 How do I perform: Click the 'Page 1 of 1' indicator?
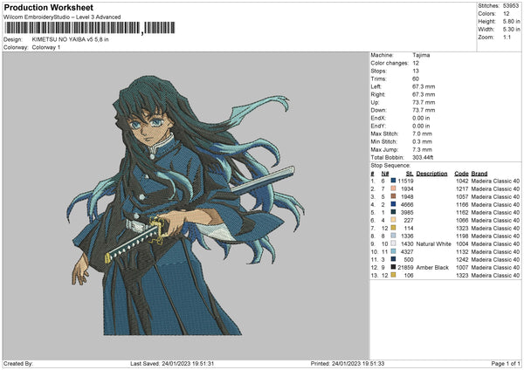[x=506, y=363]
